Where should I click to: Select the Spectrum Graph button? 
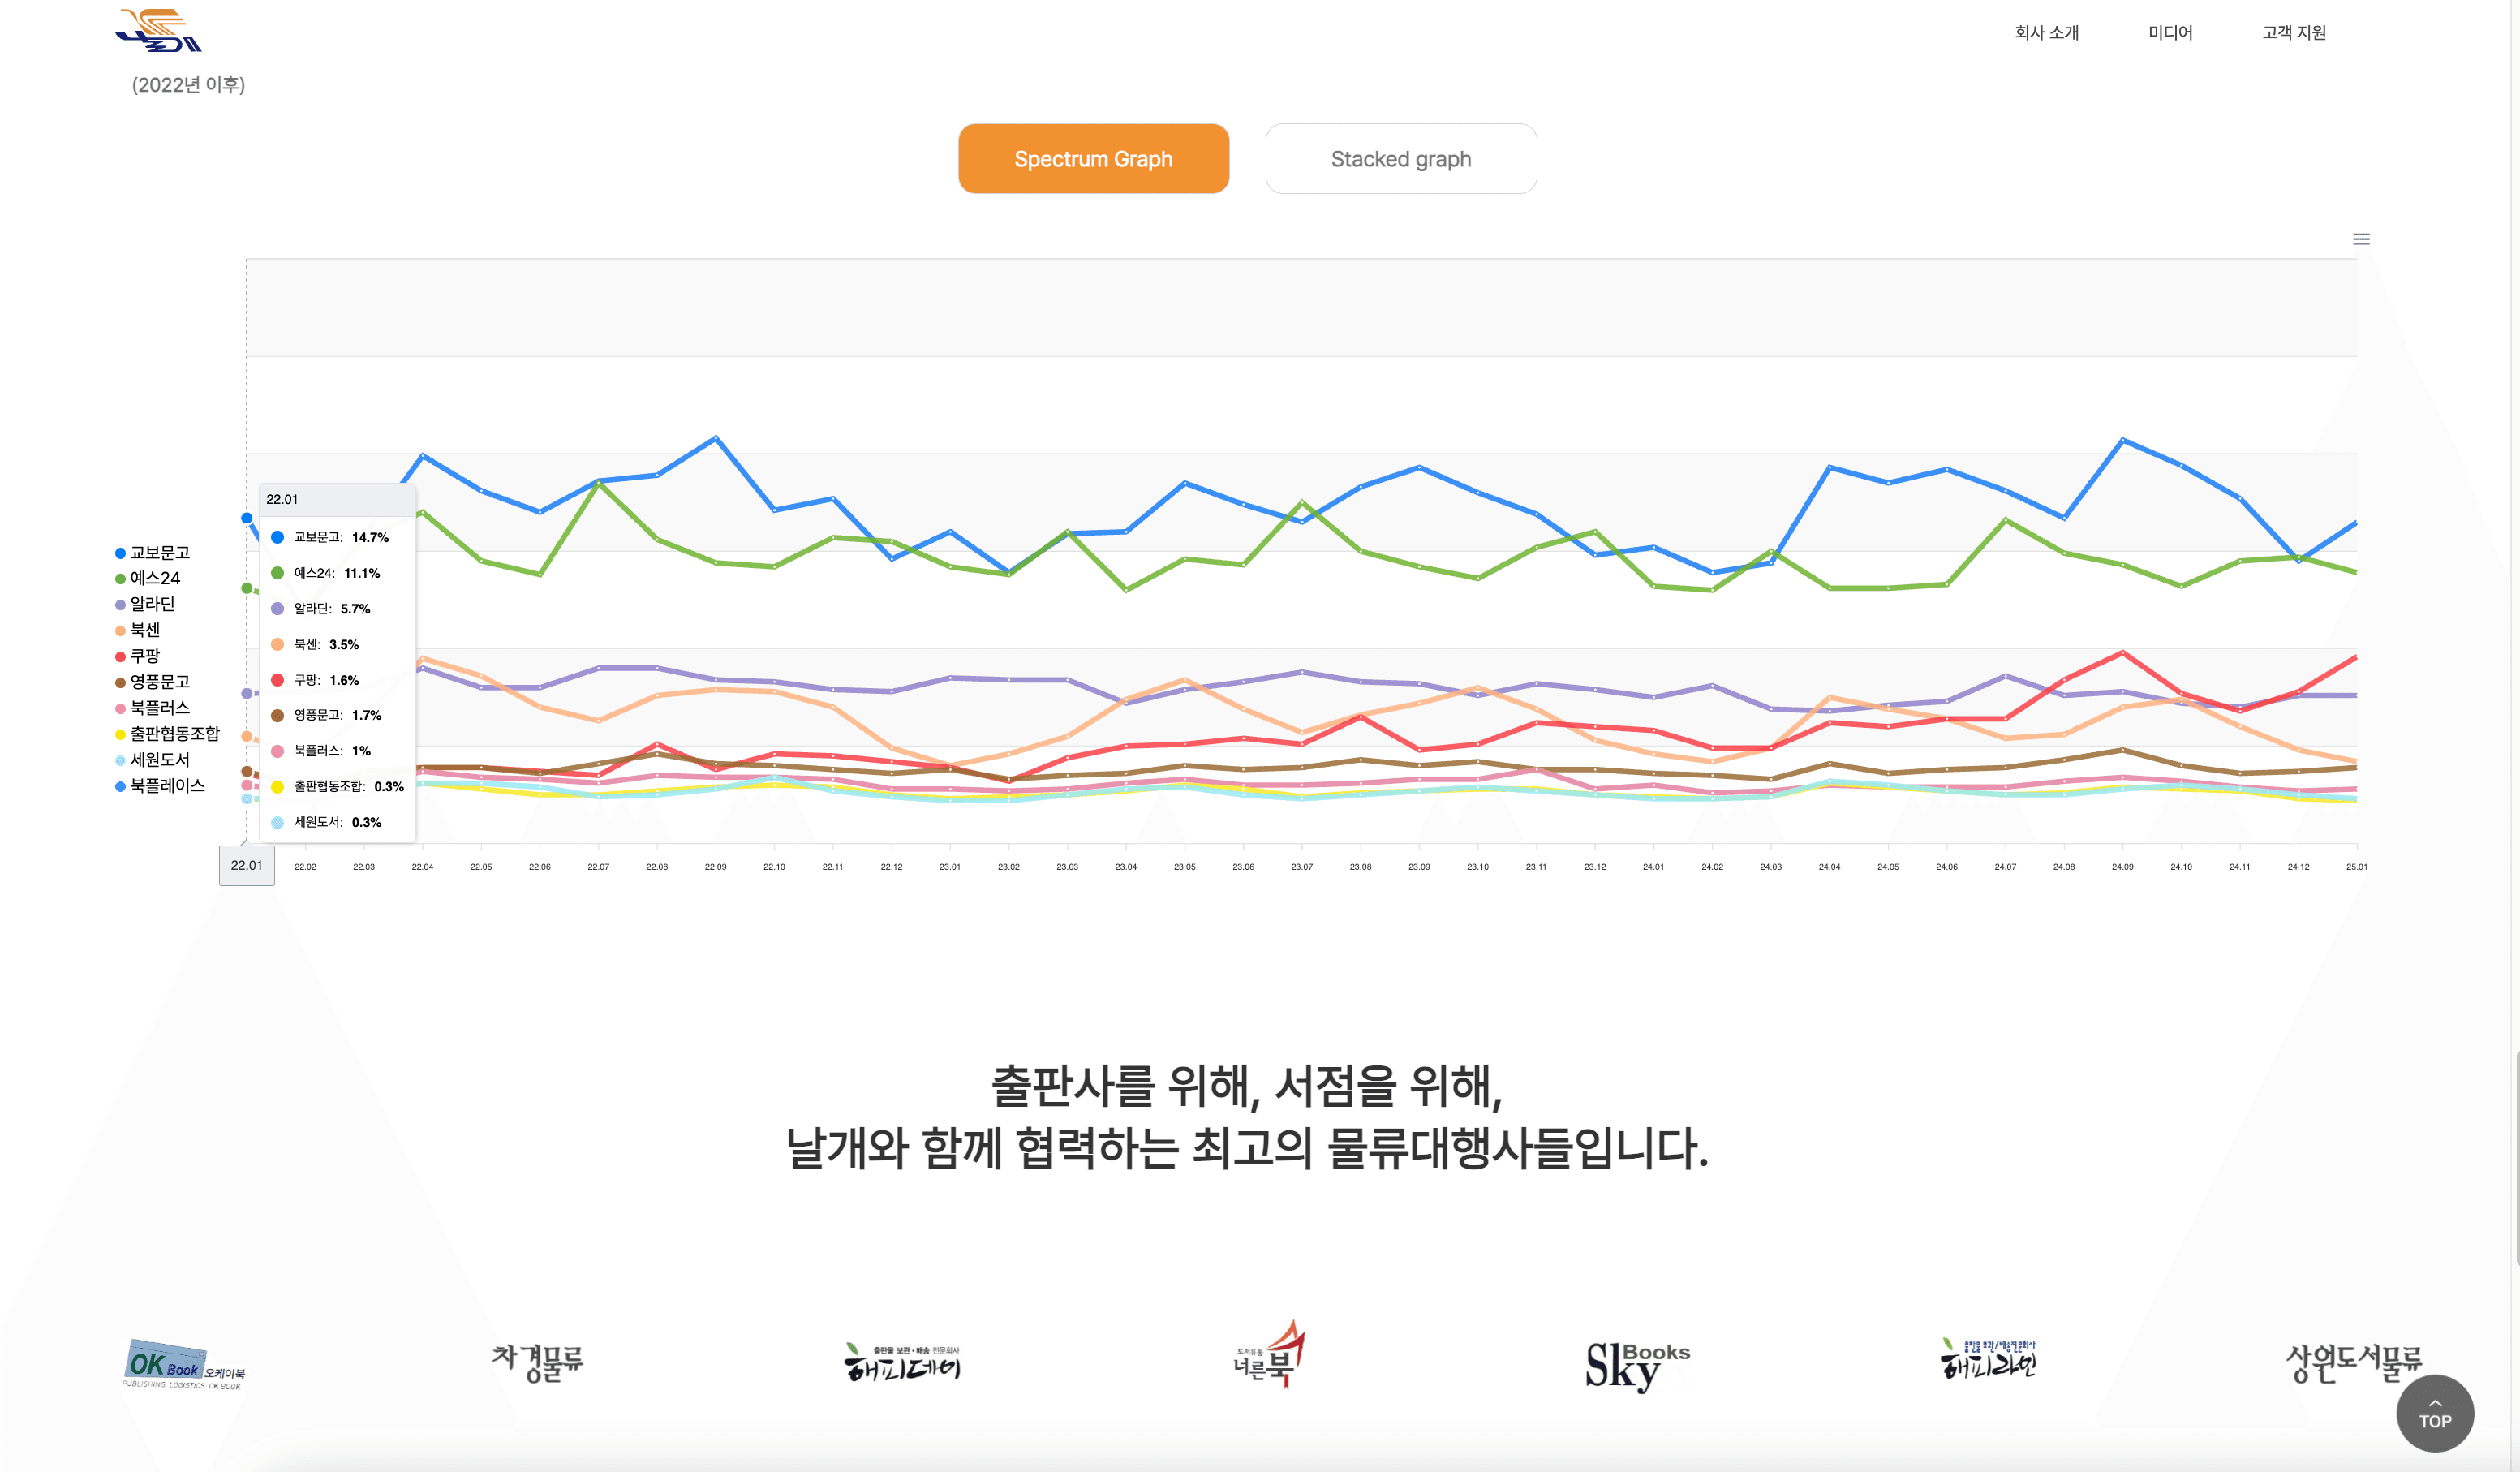1093,159
